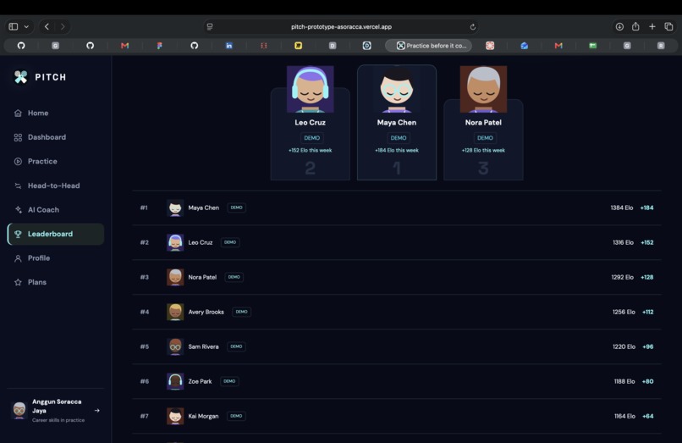The height and width of the screenshot is (443, 682).
Task: Switch to the Figma tab
Action: click(x=160, y=45)
